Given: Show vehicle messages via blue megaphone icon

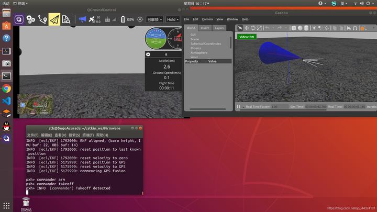Looking at the screenshot, I should point(82,19).
